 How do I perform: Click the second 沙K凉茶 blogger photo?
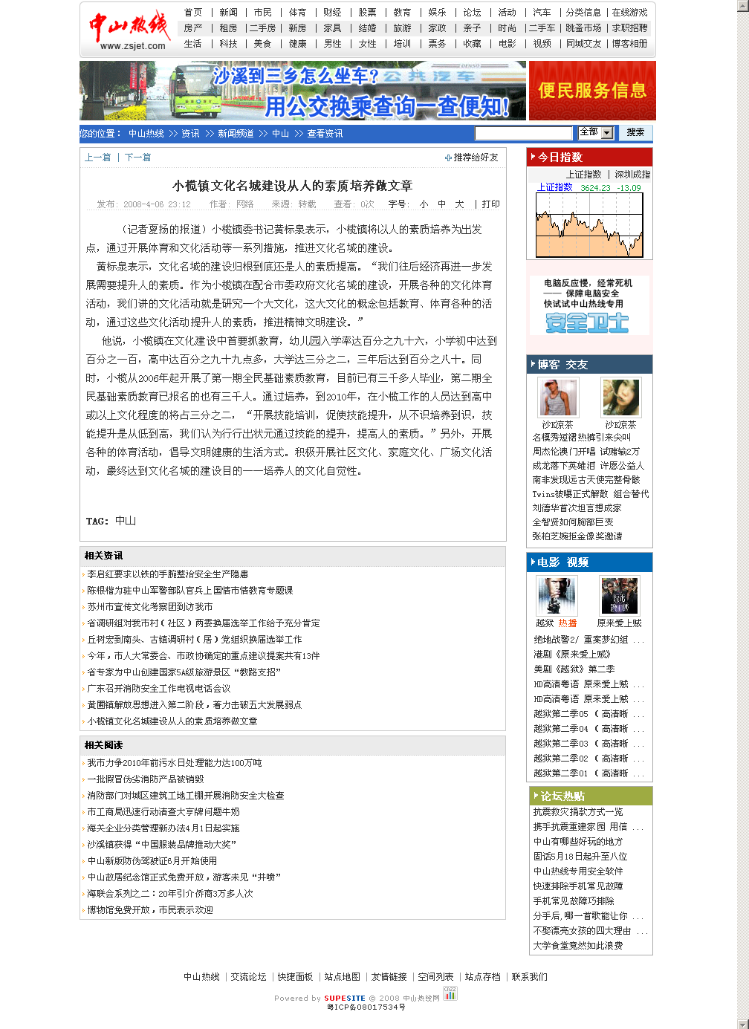620,397
